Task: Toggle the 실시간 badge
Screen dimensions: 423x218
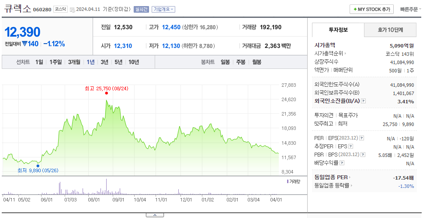Action: click(x=141, y=9)
